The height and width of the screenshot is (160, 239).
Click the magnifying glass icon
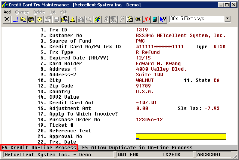89,19
